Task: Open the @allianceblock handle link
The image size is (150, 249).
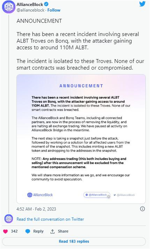Action: point(30,10)
